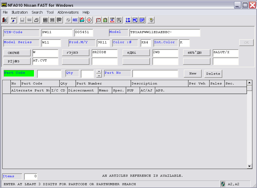
Task: Click the blue ABC toolbar icon
Action: (x=75, y=20)
